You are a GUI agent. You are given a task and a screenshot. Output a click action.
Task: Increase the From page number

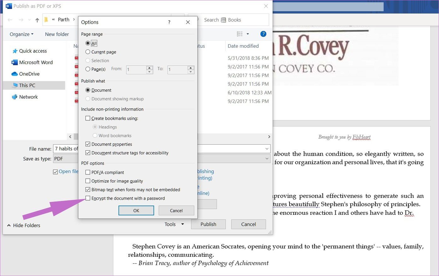point(149,68)
